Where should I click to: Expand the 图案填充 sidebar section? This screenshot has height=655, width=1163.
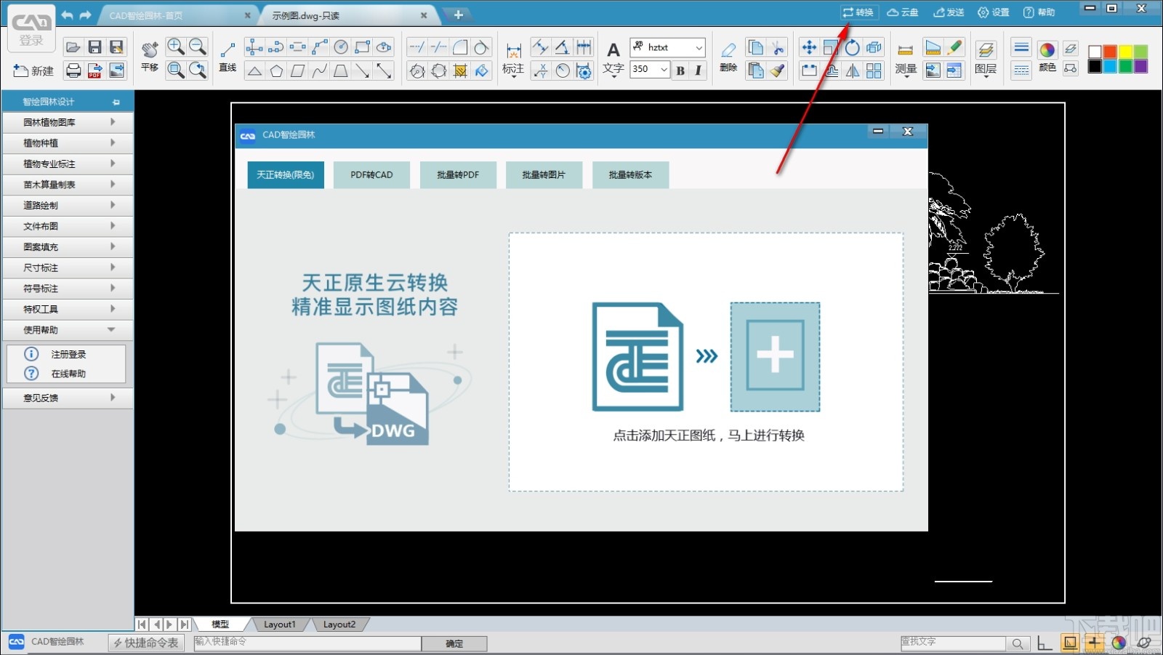point(68,246)
